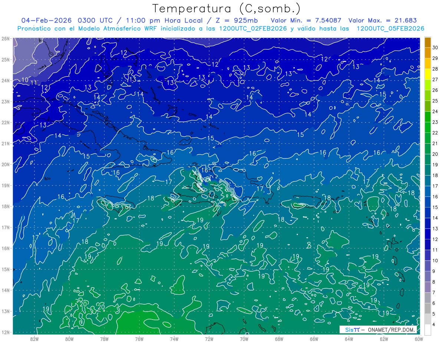Click the color scale label 30
This screenshot has width=445, height=344.
(x=435, y=47)
